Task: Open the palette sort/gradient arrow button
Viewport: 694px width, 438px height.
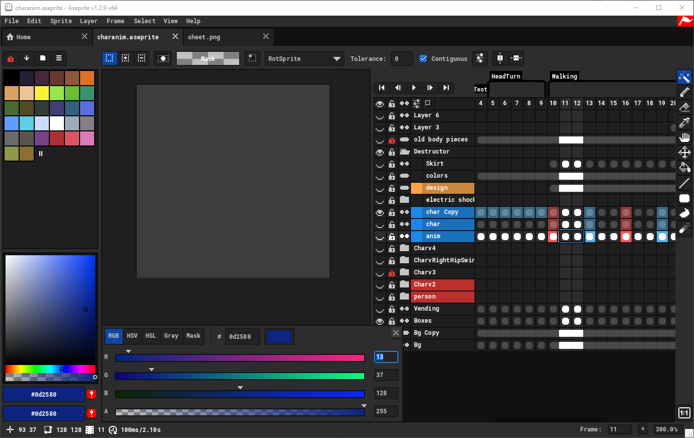Action: 27,58
